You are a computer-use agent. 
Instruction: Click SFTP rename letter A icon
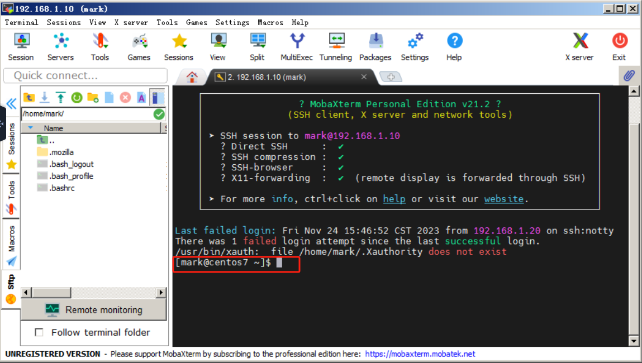click(x=141, y=97)
